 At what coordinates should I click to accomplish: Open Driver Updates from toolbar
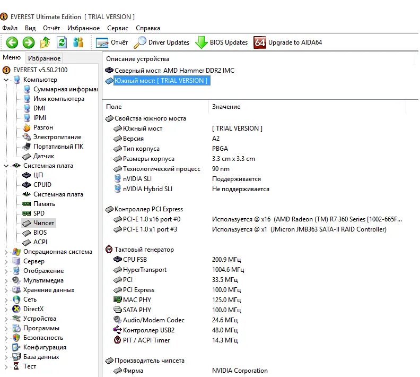[162, 42]
